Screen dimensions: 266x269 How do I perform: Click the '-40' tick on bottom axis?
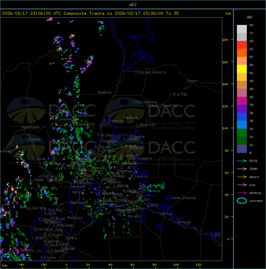(x=21, y=265)
